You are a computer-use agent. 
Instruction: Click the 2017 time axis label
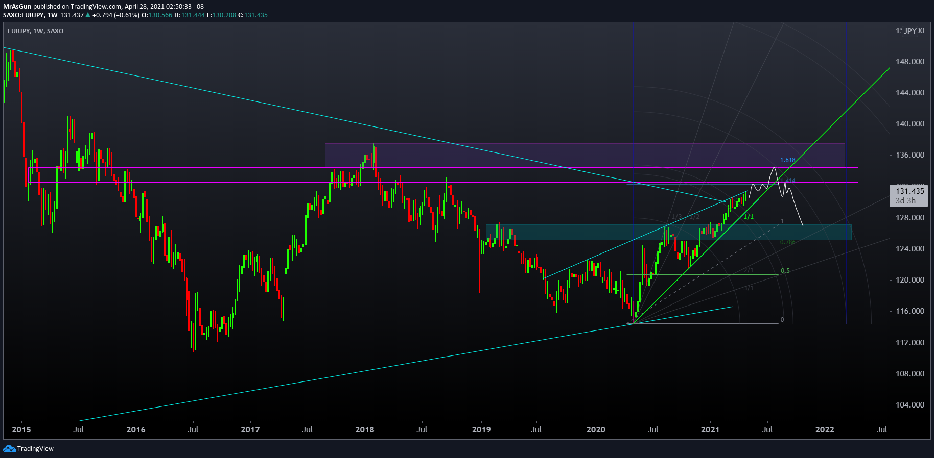250,430
